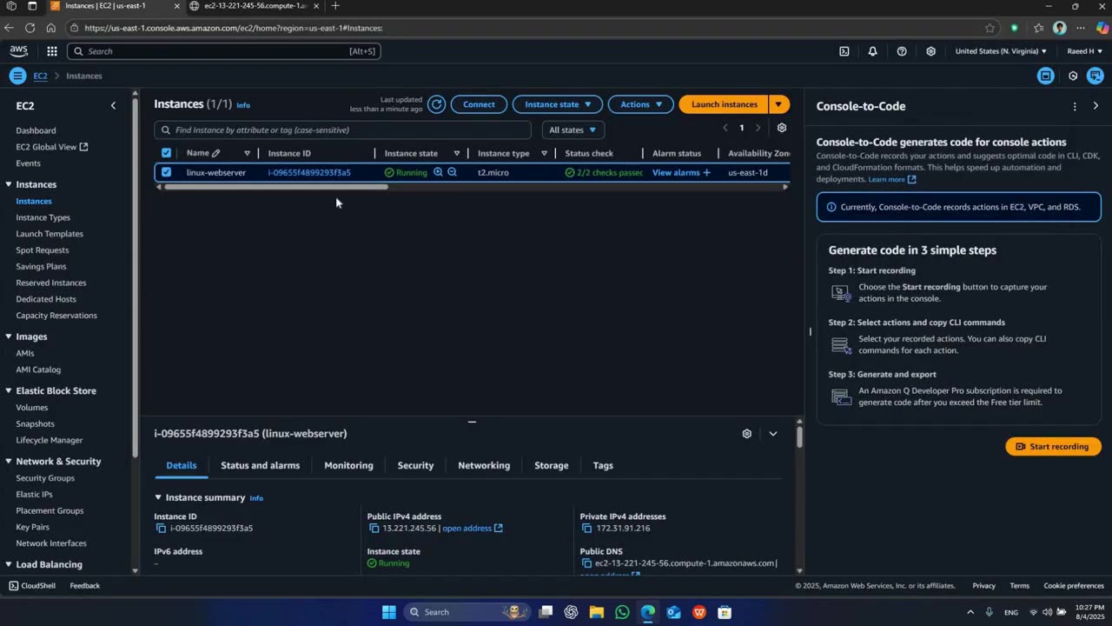Collapse the Network & Security sidebar section
Viewport: 1112px width, 626px height.
pyautogui.click(x=8, y=462)
